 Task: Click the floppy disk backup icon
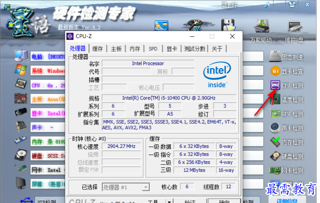tap(228, 25)
